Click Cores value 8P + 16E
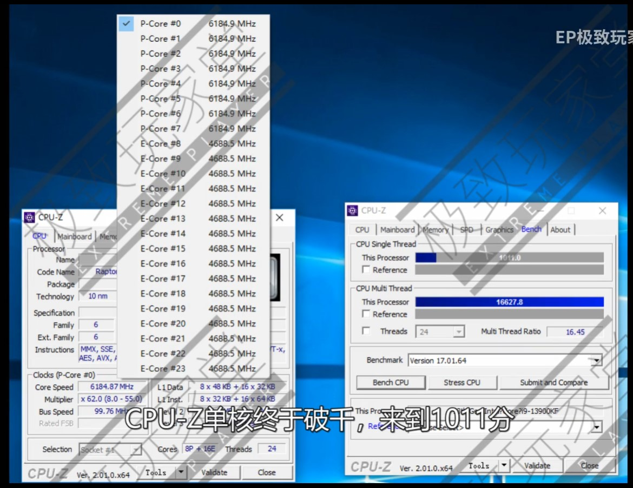The width and height of the screenshot is (633, 488). [x=200, y=449]
